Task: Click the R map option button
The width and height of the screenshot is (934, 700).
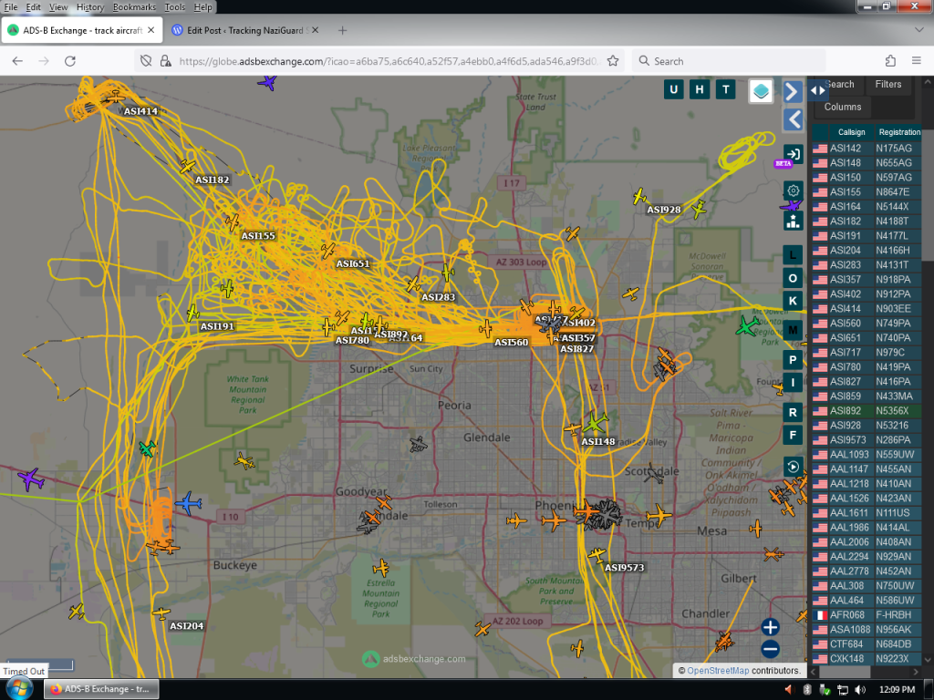Action: (x=793, y=412)
